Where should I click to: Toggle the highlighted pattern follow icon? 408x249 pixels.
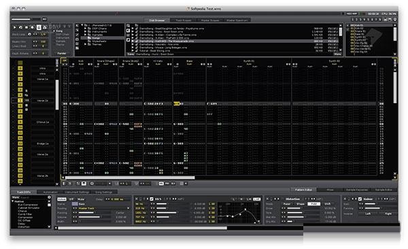[x=39, y=27]
